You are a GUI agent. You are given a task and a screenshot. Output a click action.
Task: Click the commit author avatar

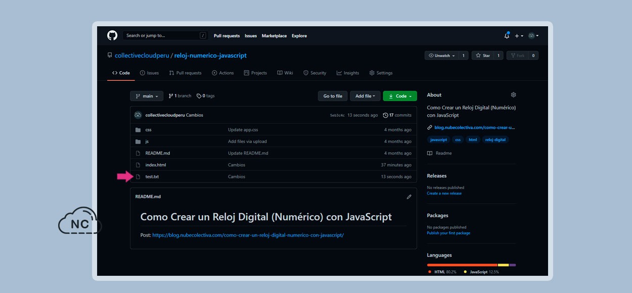138,115
